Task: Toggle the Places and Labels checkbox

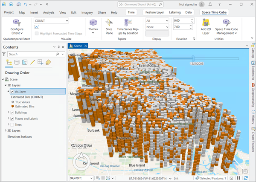Action: pos(12,118)
